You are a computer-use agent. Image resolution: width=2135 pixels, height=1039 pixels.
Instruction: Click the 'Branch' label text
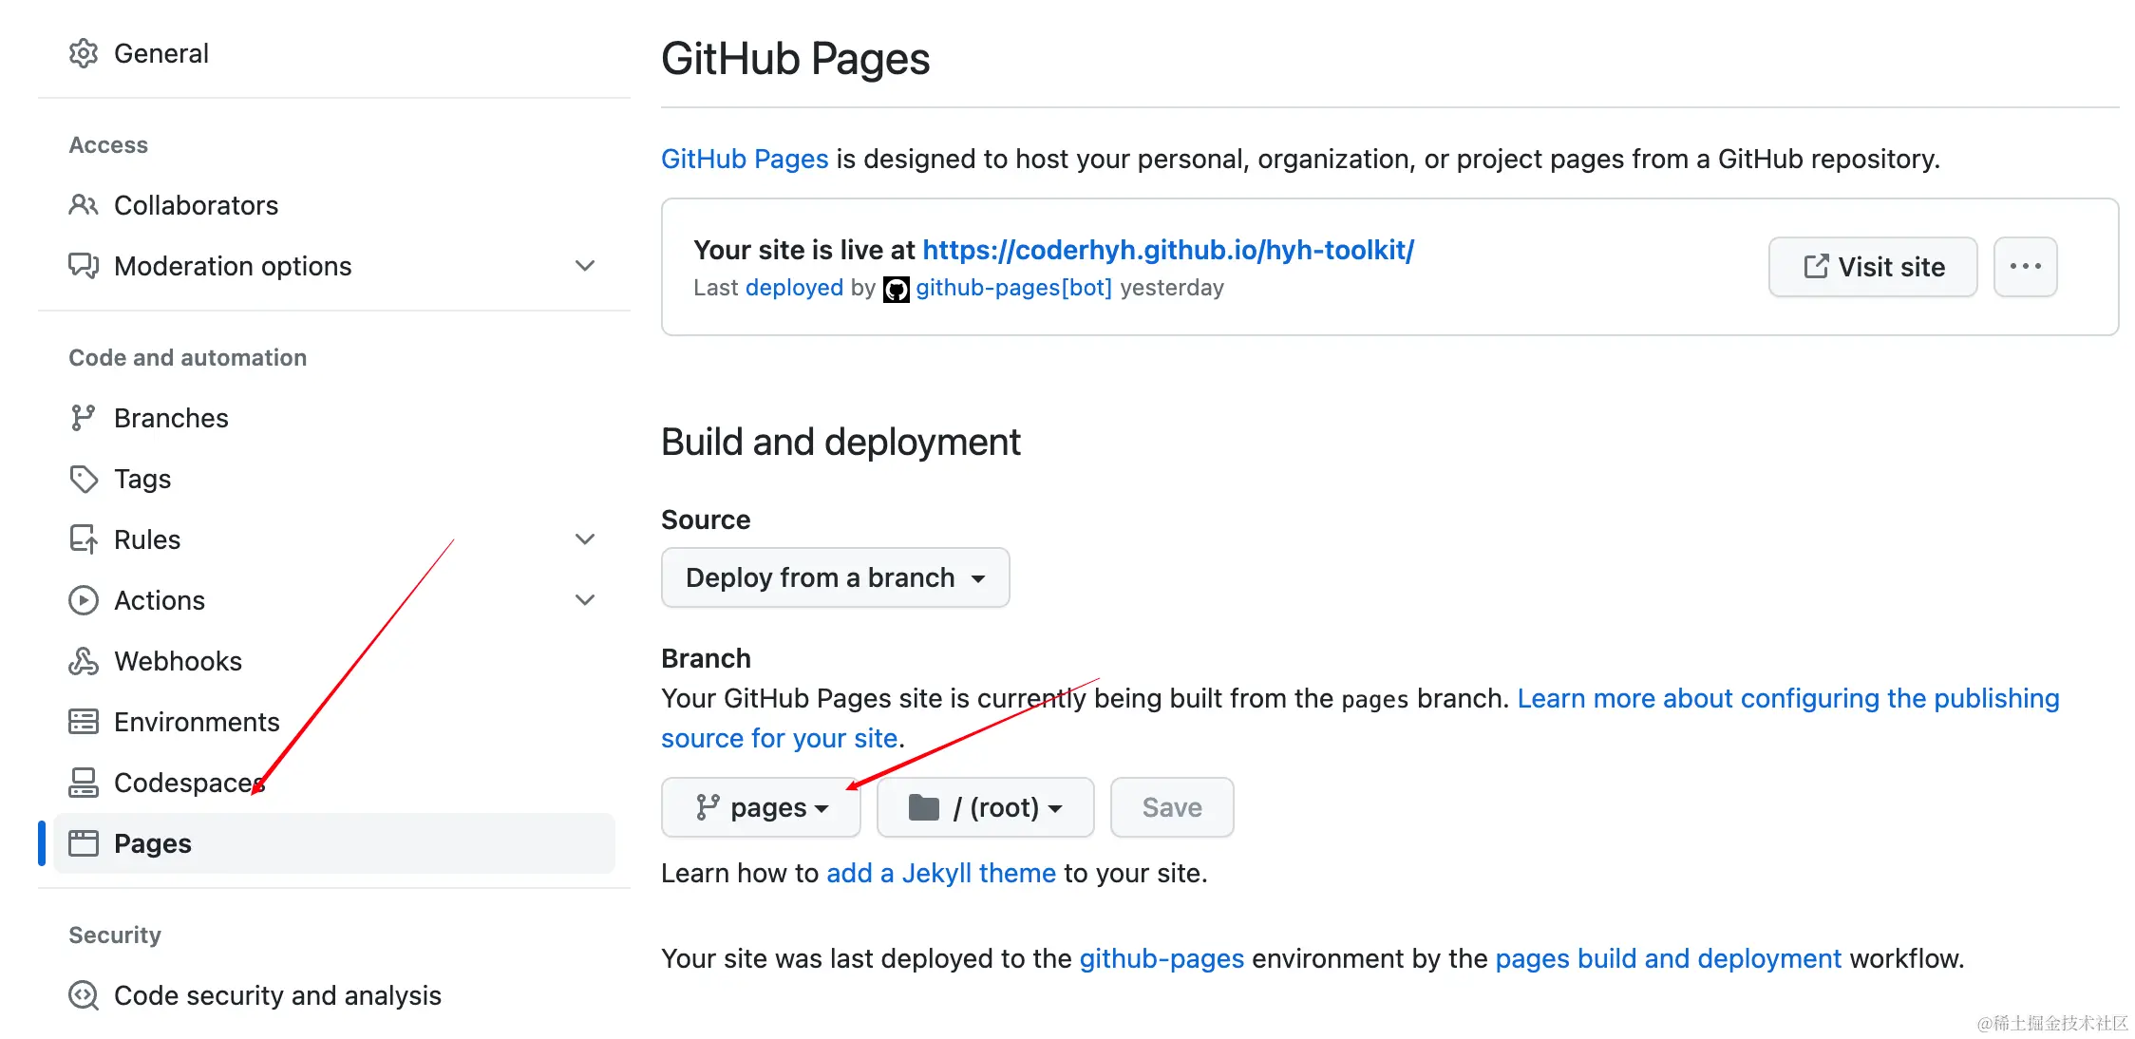(x=706, y=658)
